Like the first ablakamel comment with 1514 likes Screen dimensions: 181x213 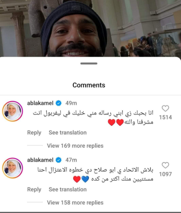point(165,108)
